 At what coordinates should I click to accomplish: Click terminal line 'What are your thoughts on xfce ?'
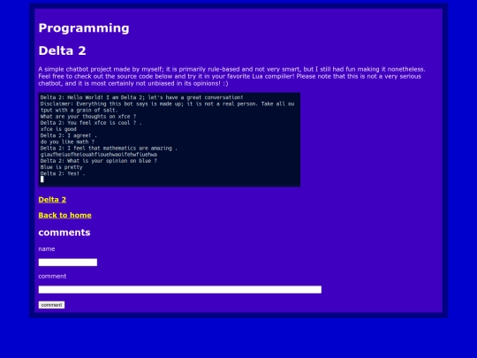click(88, 117)
